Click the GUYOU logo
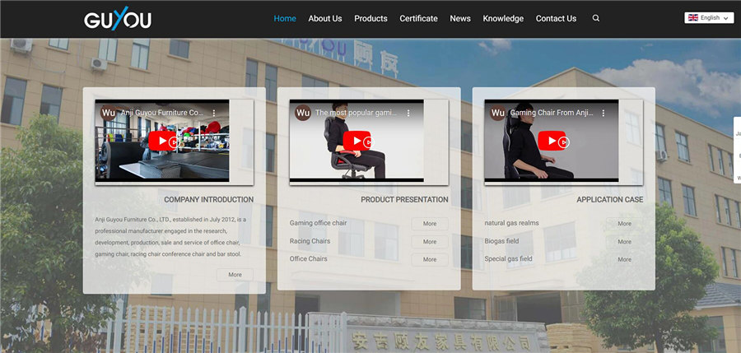741x353 pixels. [118, 19]
